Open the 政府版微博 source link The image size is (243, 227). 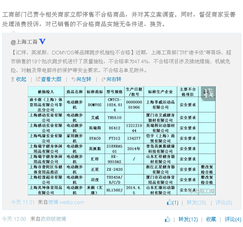pyautogui.click(x=53, y=219)
